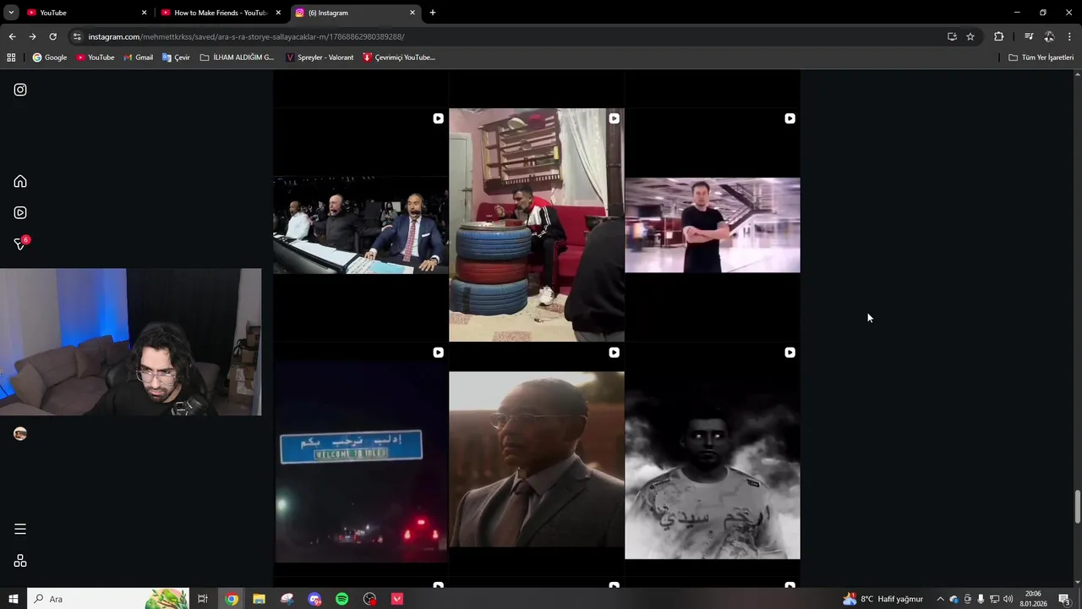Reload the Instagram page

tap(52, 36)
